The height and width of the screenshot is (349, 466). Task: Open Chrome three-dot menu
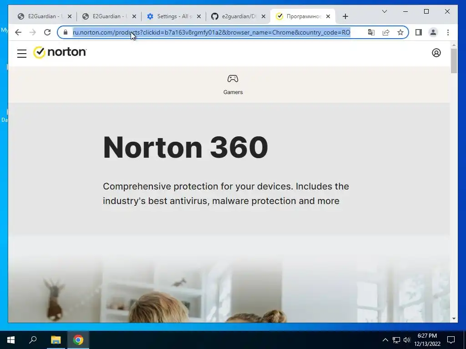[448, 32]
